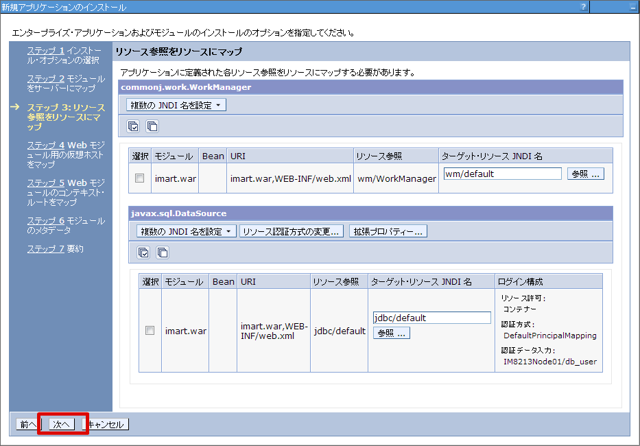Image resolution: width=640 pixels, height=446 pixels.
Task: Tick the imart.war checkbox in the WorkManager table
Action: tap(140, 178)
